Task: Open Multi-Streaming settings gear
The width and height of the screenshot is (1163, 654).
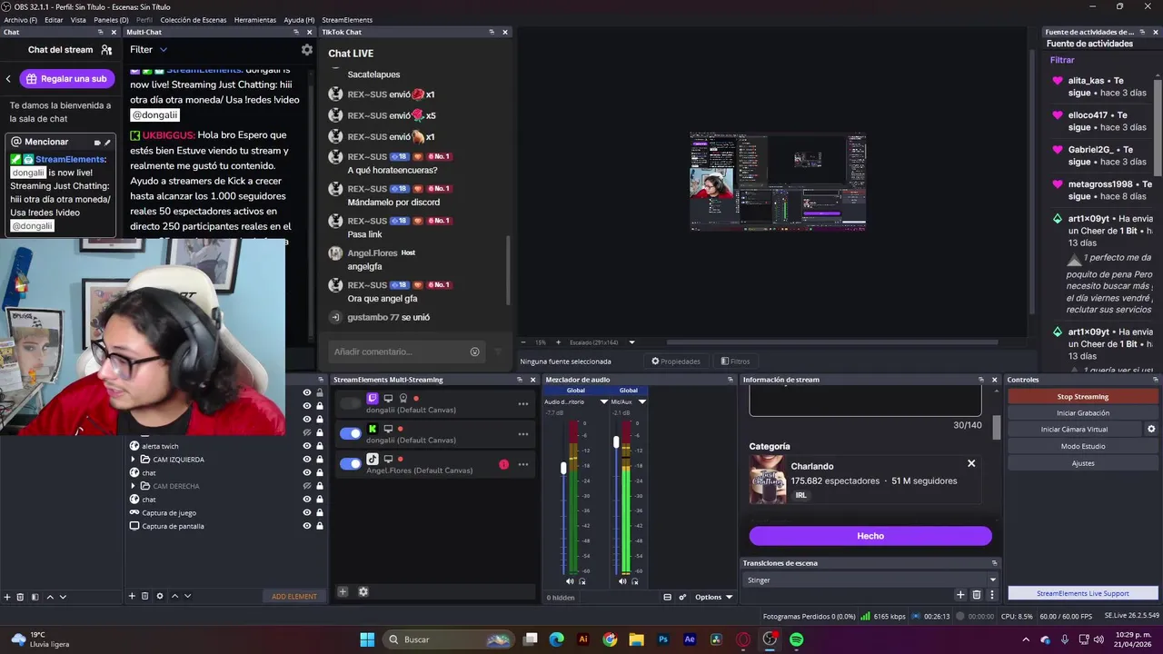Action: (x=363, y=591)
